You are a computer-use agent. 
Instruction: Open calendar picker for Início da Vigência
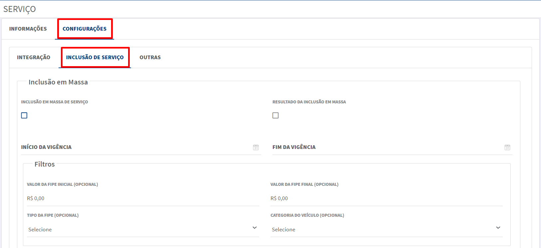pyautogui.click(x=256, y=147)
